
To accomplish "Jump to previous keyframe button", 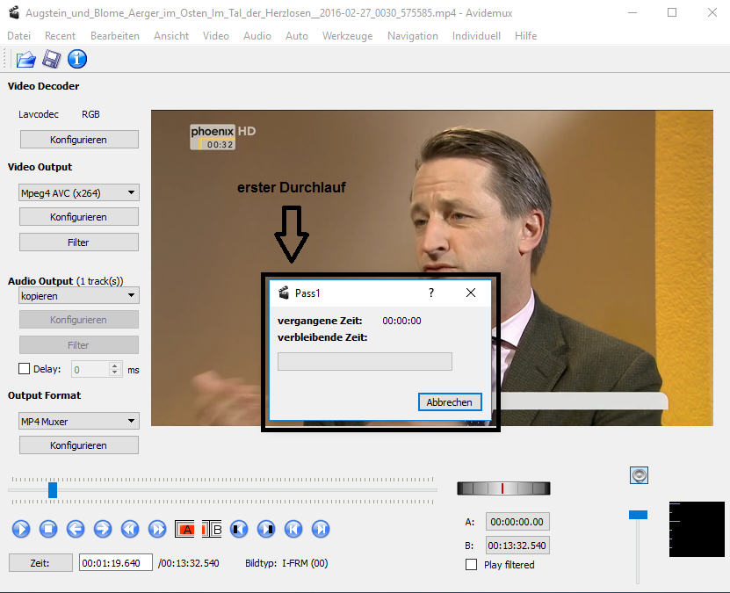I will 130,529.
